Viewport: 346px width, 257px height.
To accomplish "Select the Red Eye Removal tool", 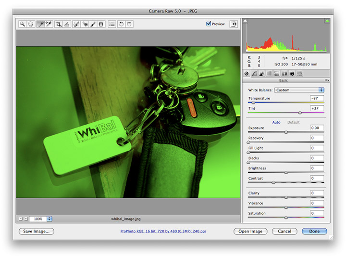I will [x=85, y=24].
